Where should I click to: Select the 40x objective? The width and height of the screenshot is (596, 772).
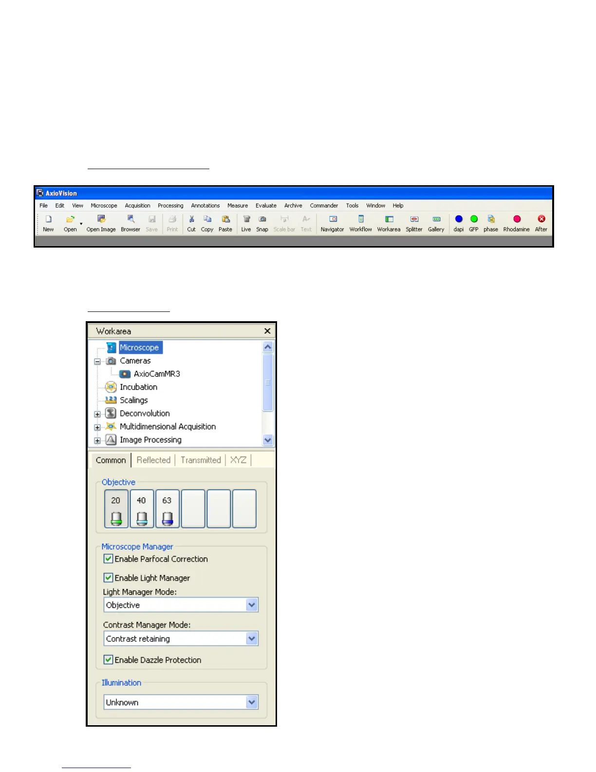[x=142, y=509]
